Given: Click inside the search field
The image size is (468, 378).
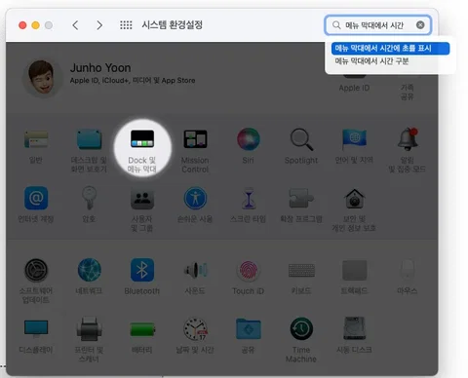Looking at the screenshot, I should pyautogui.click(x=377, y=25).
